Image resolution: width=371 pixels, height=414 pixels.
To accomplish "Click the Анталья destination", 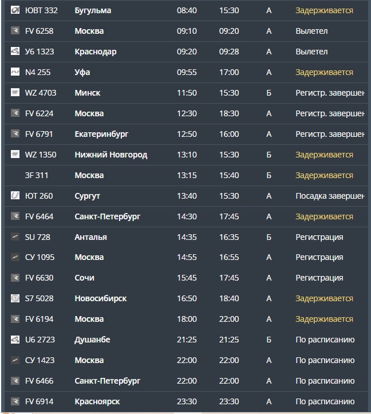I will point(90,237).
